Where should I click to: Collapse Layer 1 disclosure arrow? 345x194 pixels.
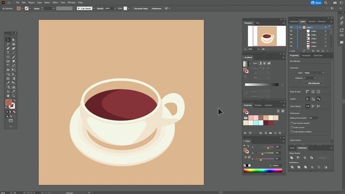(x=300, y=27)
